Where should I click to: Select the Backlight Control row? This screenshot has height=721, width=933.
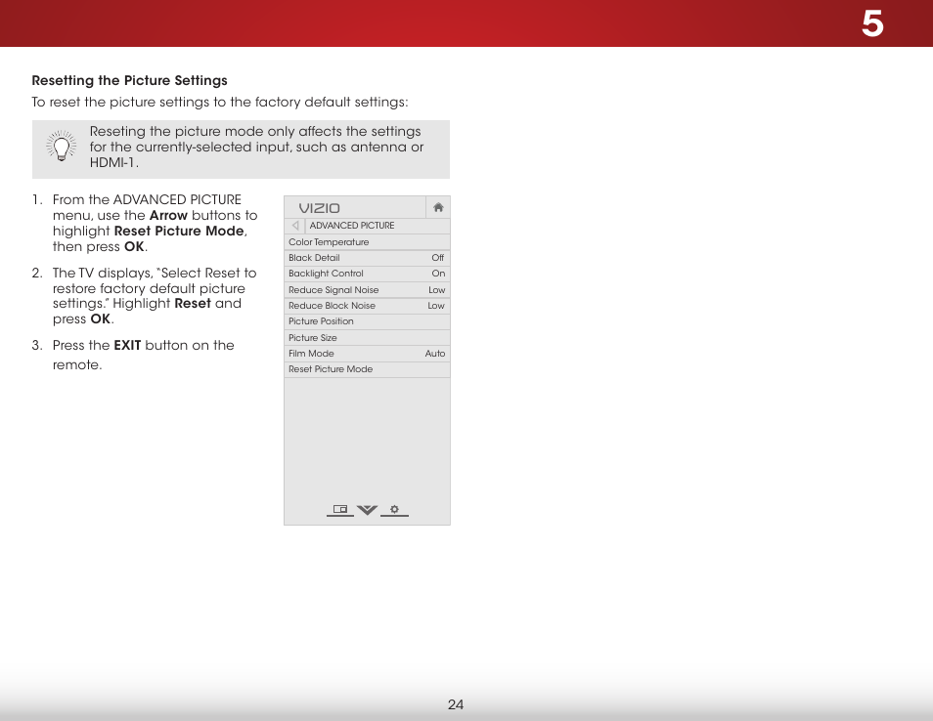click(x=367, y=274)
